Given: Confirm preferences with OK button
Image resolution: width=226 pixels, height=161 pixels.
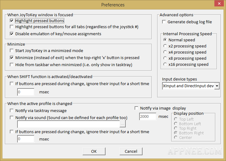Looking at the screenshot, I should click(x=94, y=151).
